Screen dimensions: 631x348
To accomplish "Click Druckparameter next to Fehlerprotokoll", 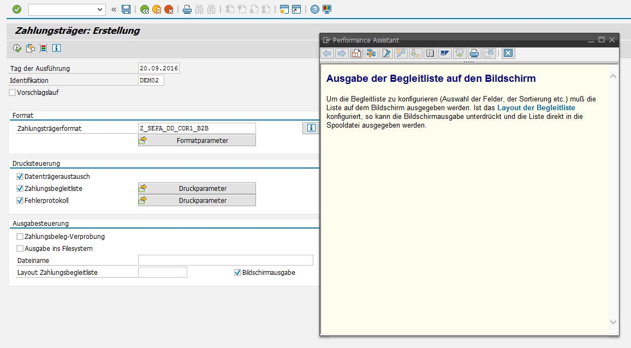I will (x=197, y=201).
